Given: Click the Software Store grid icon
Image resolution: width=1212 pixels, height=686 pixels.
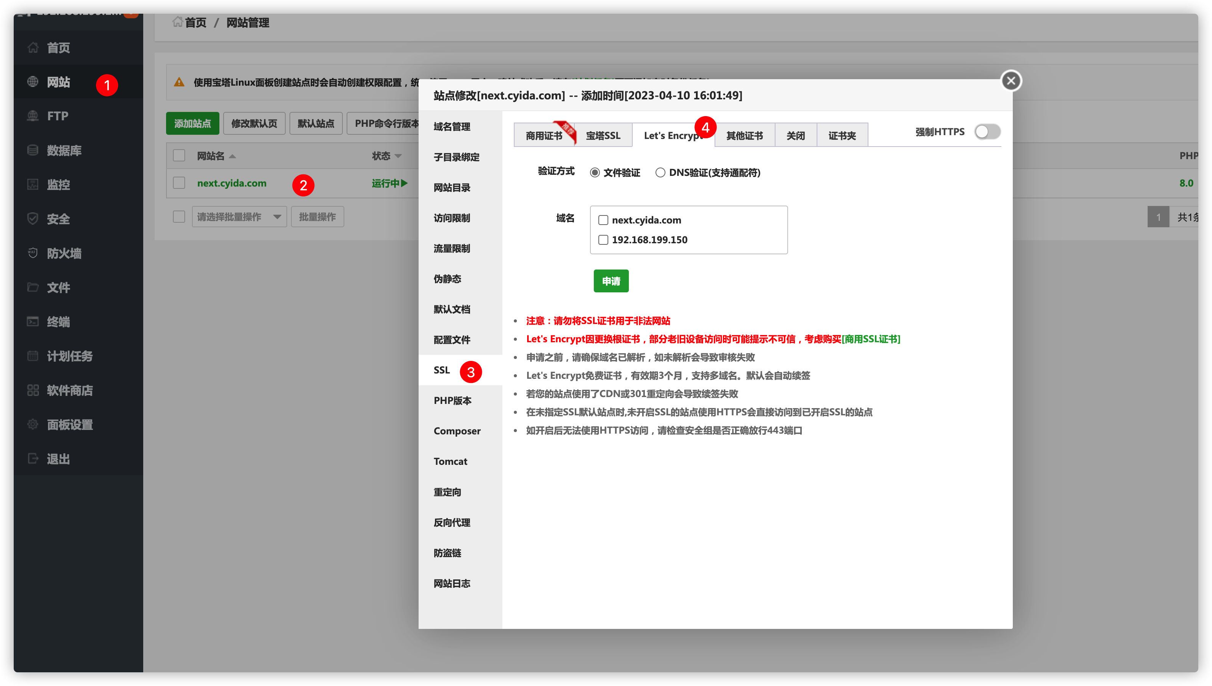Looking at the screenshot, I should pyautogui.click(x=32, y=390).
